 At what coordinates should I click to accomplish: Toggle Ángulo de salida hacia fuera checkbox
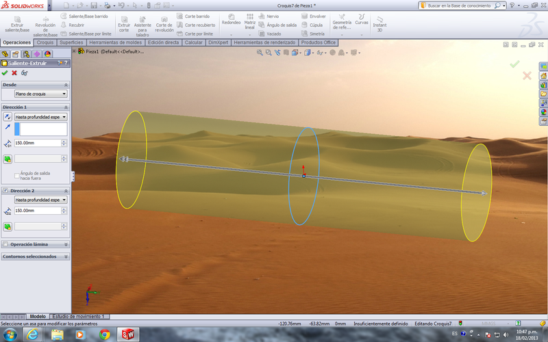pyautogui.click(x=16, y=176)
